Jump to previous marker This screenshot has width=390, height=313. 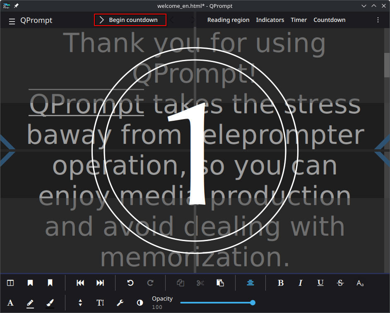(x=80, y=283)
